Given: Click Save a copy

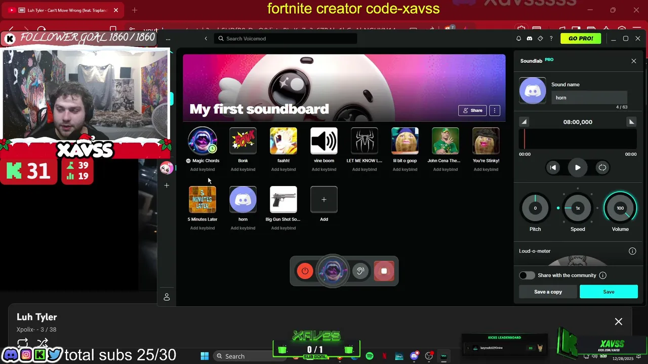Looking at the screenshot, I should click(x=548, y=292).
